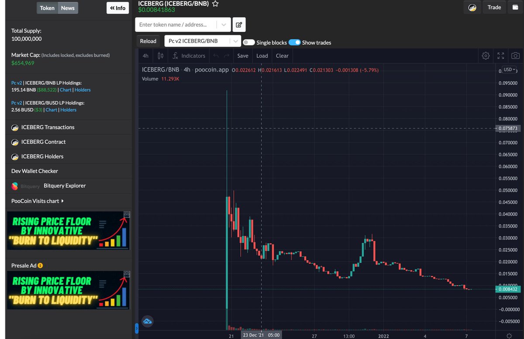524x339 pixels.
Task: Expand PooCoin Visits chart
Action: coord(38,201)
